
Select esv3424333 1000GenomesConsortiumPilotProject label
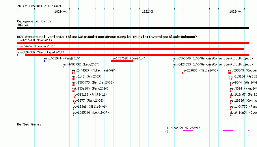pyautogui.click(x=213, y=64)
